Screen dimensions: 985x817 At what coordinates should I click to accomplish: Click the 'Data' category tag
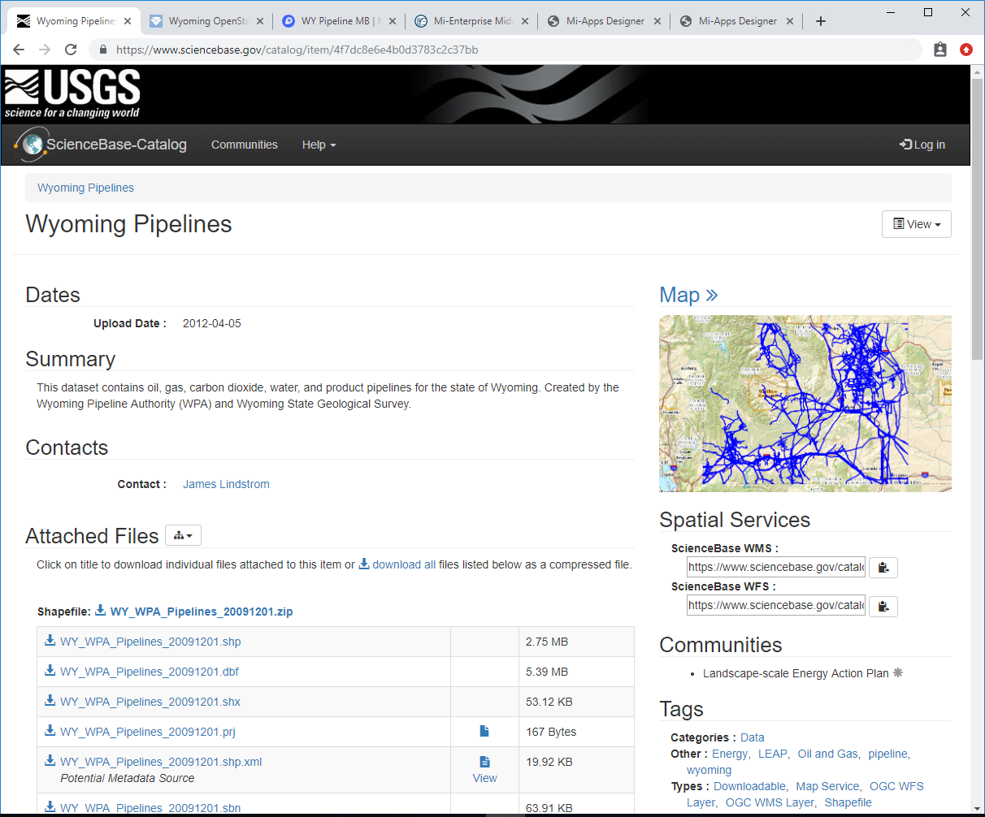coord(753,737)
